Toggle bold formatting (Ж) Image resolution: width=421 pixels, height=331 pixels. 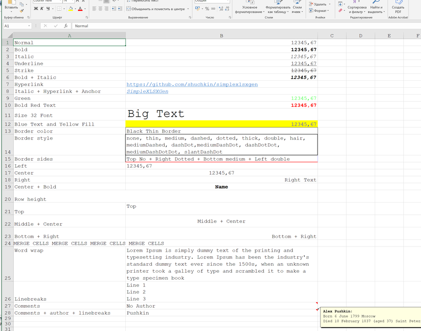[36, 9]
